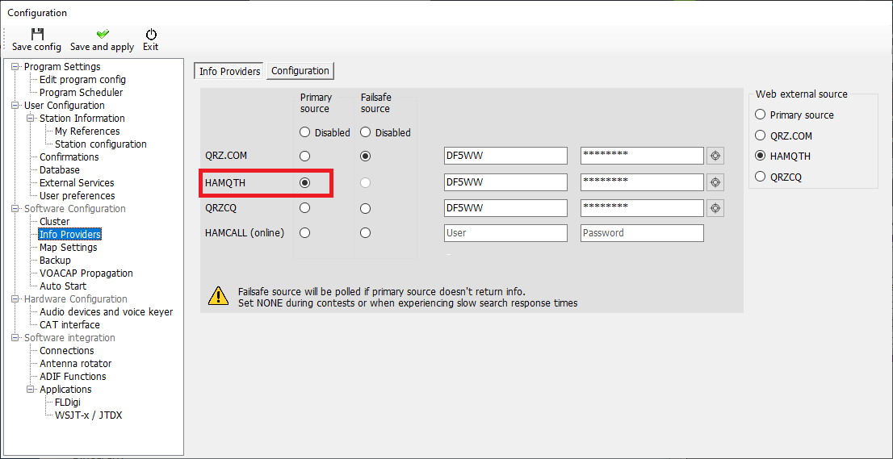Viewport: 893px width, 459px height.
Task: Click the HAMCALL Password field
Action: (643, 232)
